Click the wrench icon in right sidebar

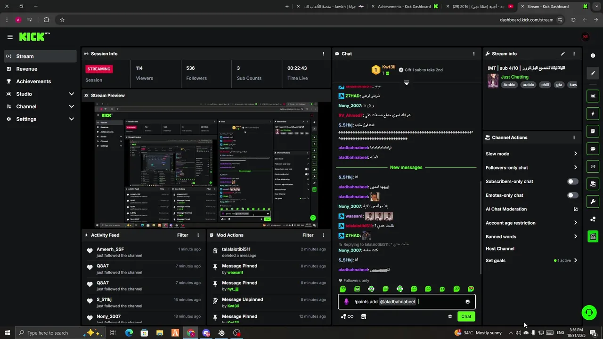[593, 202]
